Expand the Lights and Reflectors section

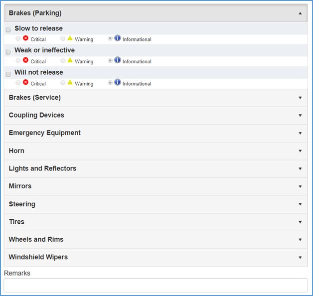tap(300, 168)
